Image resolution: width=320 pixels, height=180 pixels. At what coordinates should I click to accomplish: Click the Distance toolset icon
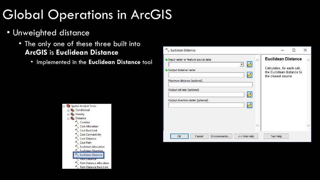(x=72, y=118)
